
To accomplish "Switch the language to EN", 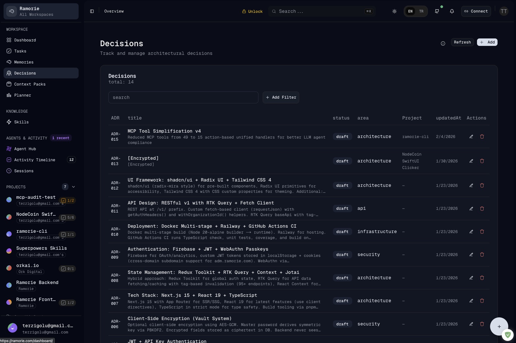I will (410, 11).
